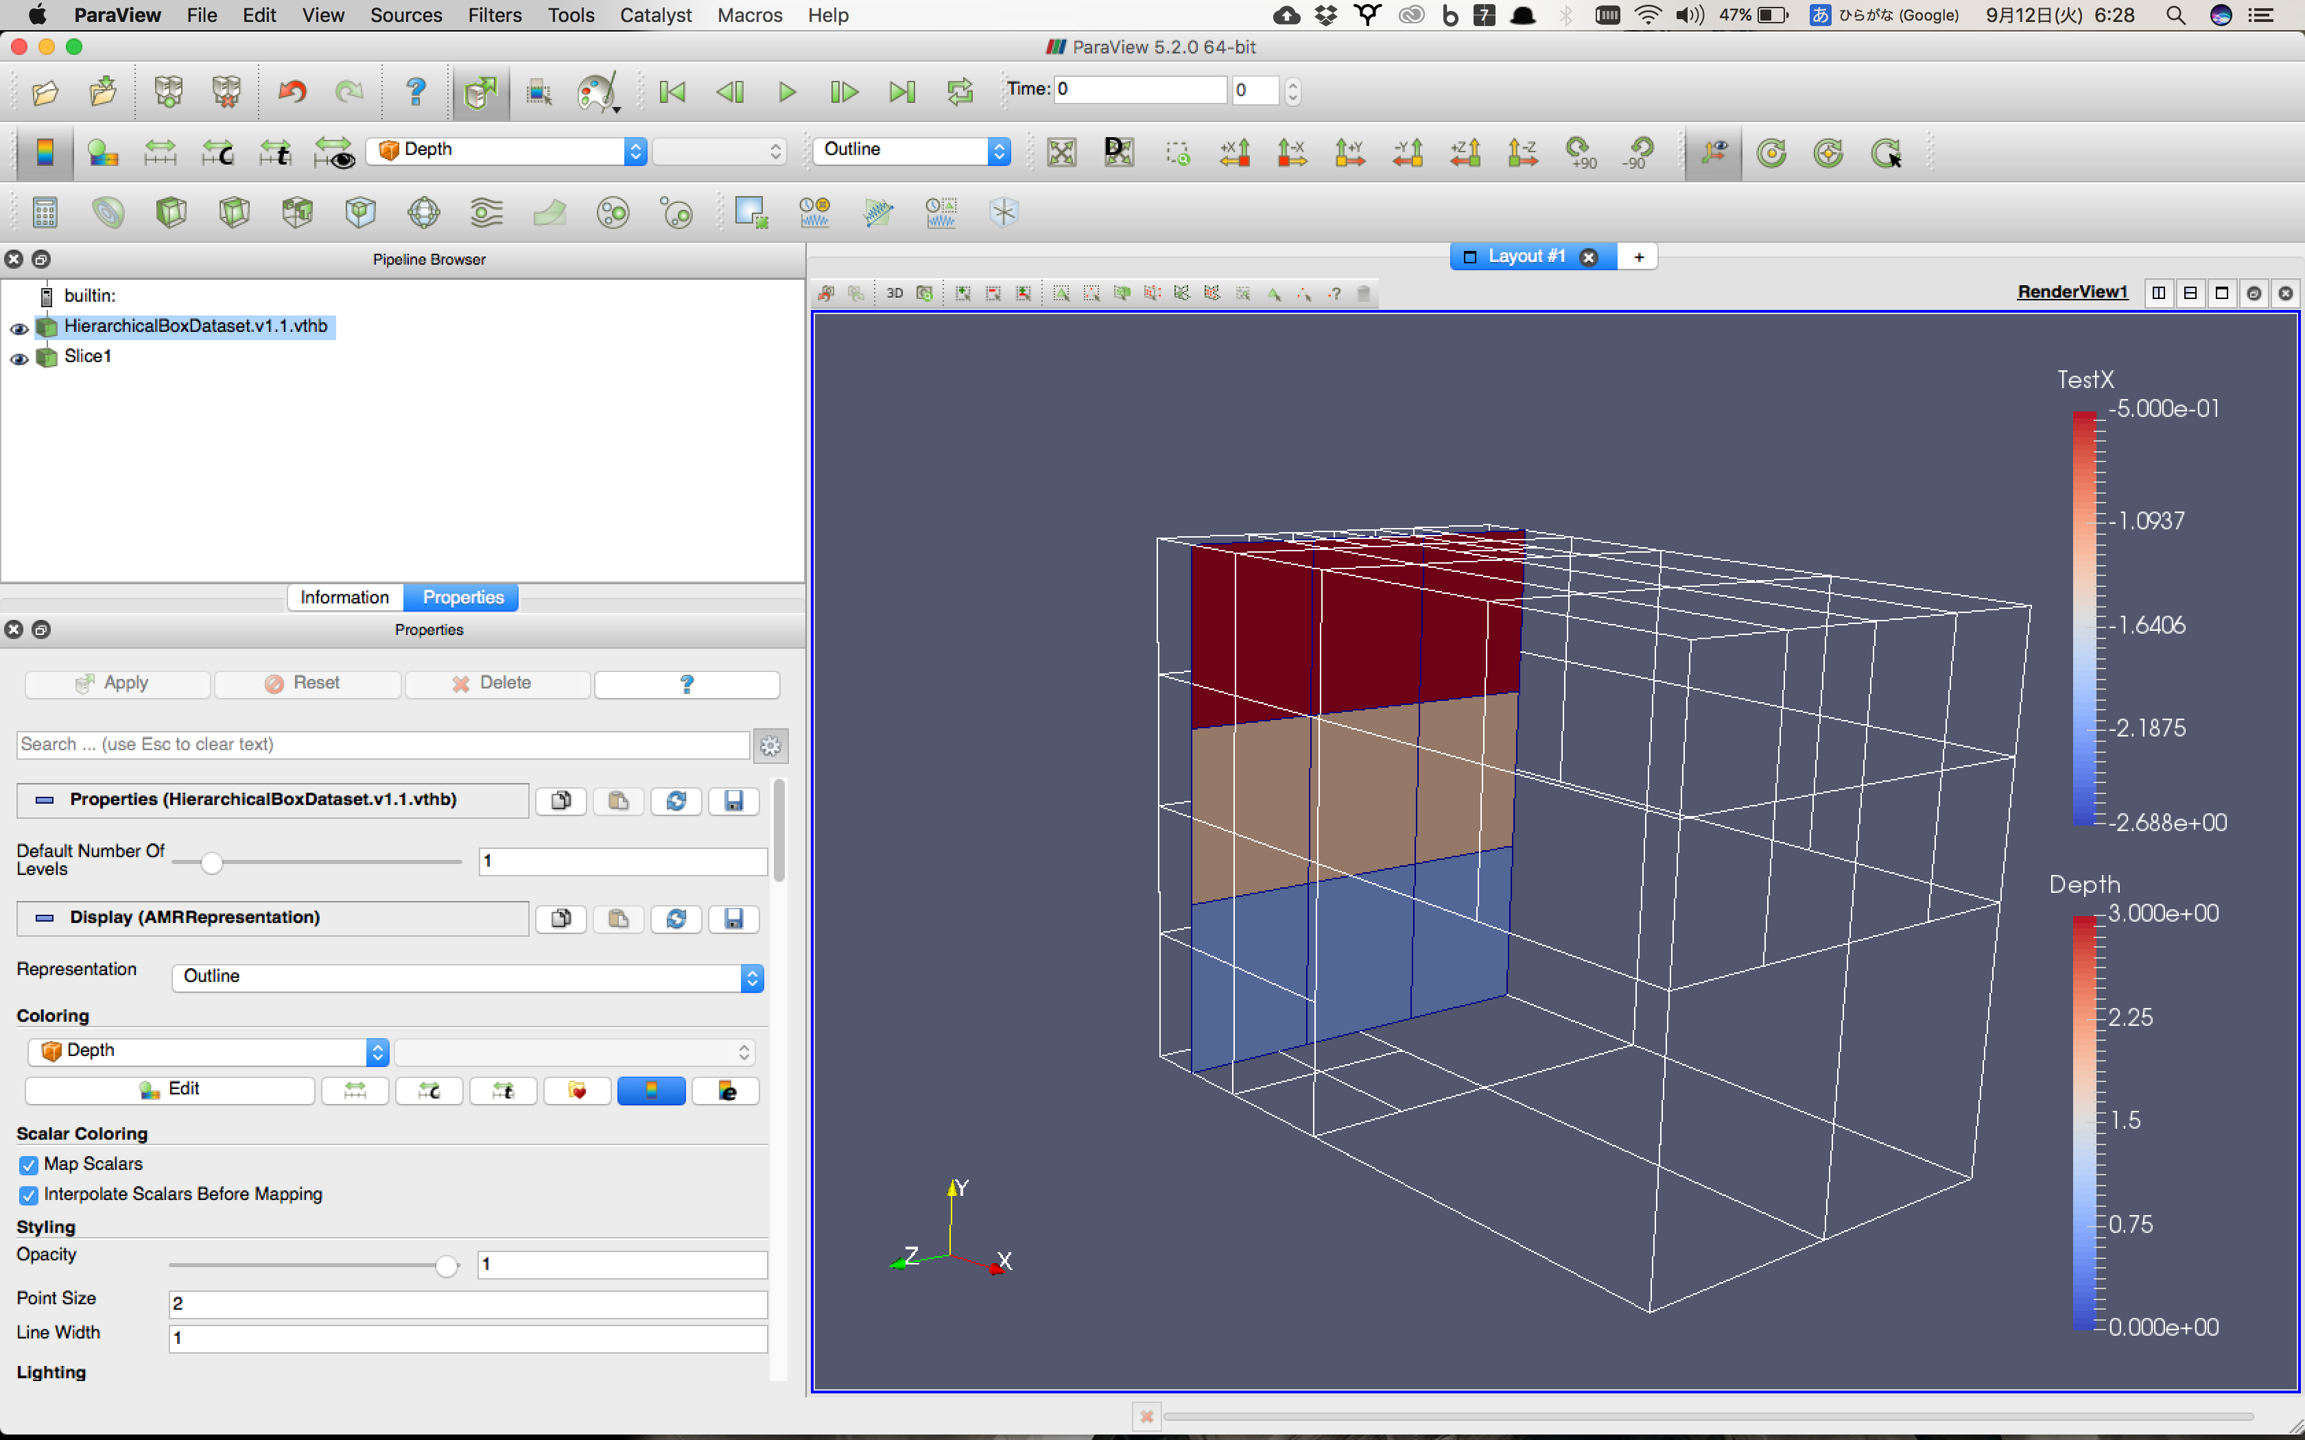Uncheck the Map Scalars checkbox

tap(29, 1164)
